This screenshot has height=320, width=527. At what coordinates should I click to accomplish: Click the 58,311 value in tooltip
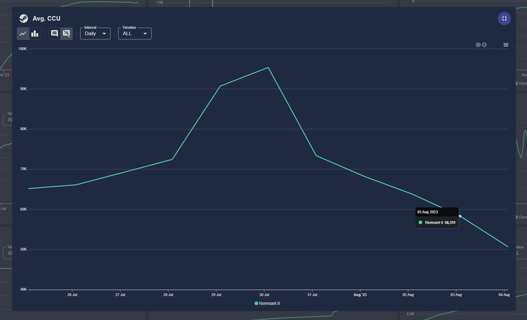(x=450, y=223)
